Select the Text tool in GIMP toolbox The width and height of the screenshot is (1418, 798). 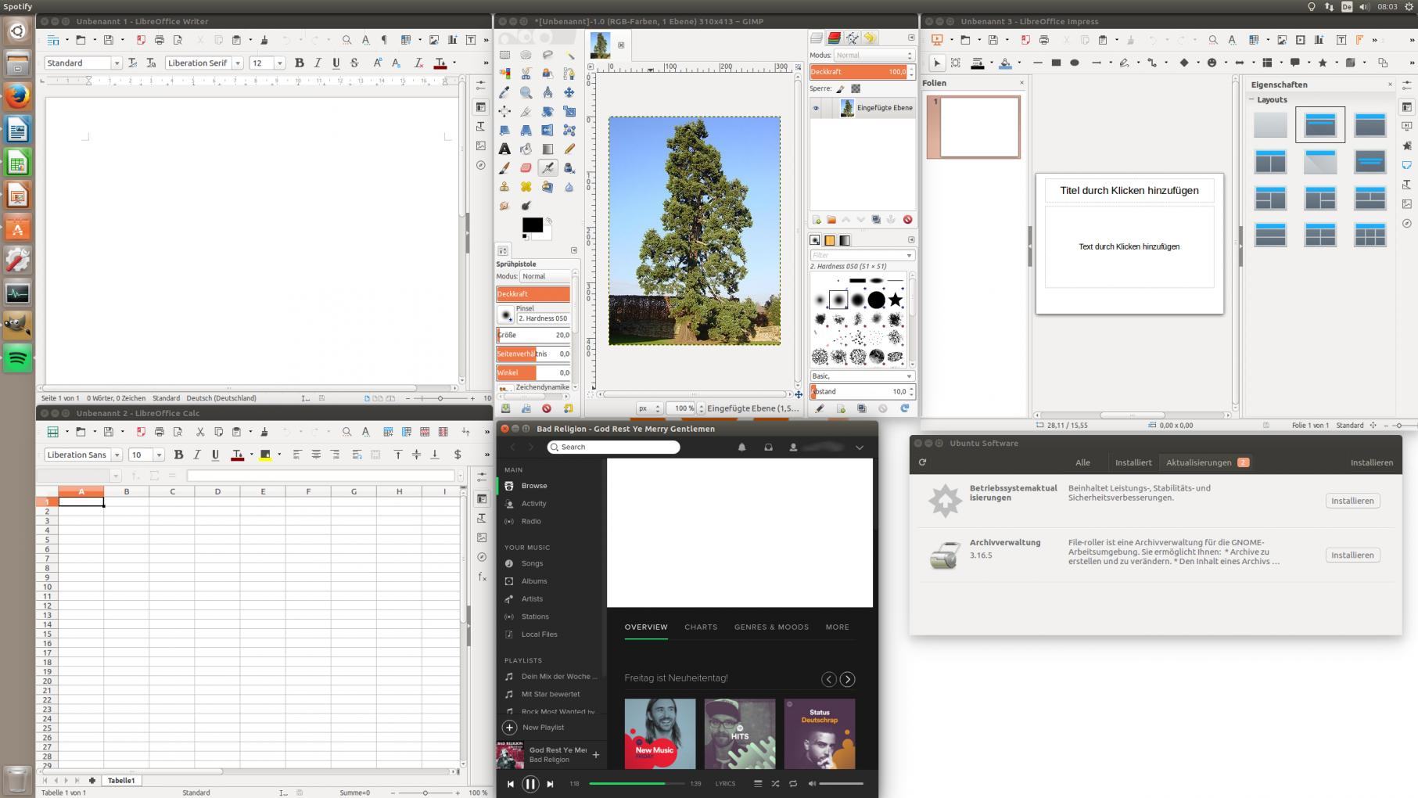point(504,149)
